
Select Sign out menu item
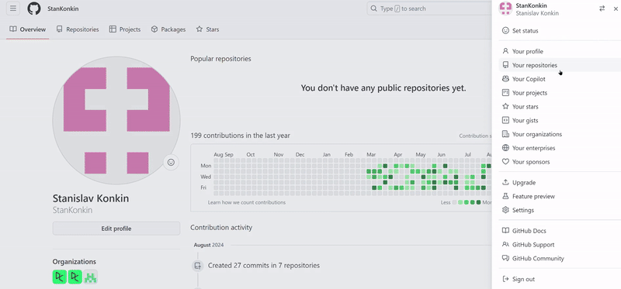pos(559,279)
